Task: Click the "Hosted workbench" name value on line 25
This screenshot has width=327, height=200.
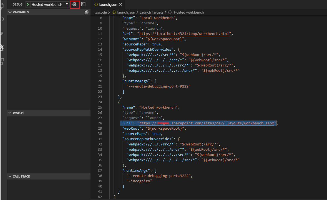Action: 159,107
